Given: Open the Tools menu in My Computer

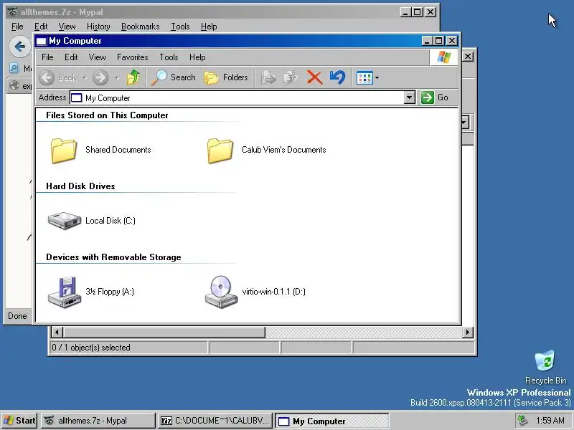Looking at the screenshot, I should (169, 57).
